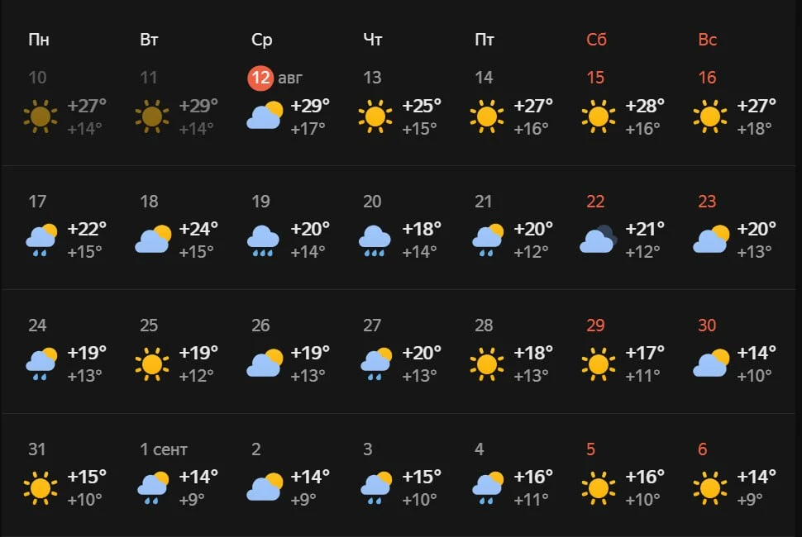The width and height of the screenshot is (802, 537).
Task: Click the sun icon for August 25
Action: tap(152, 364)
